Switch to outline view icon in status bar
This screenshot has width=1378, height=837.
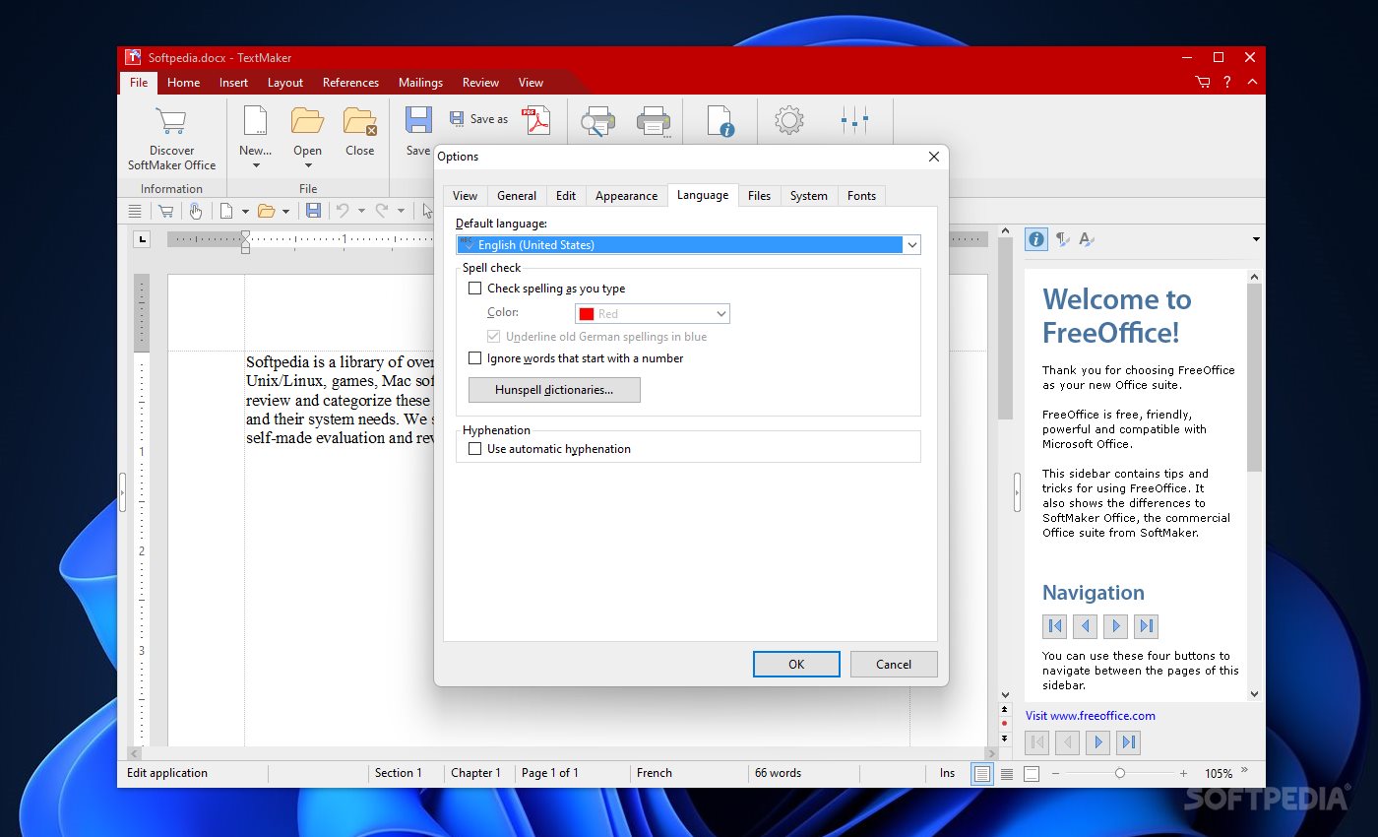pos(1031,774)
